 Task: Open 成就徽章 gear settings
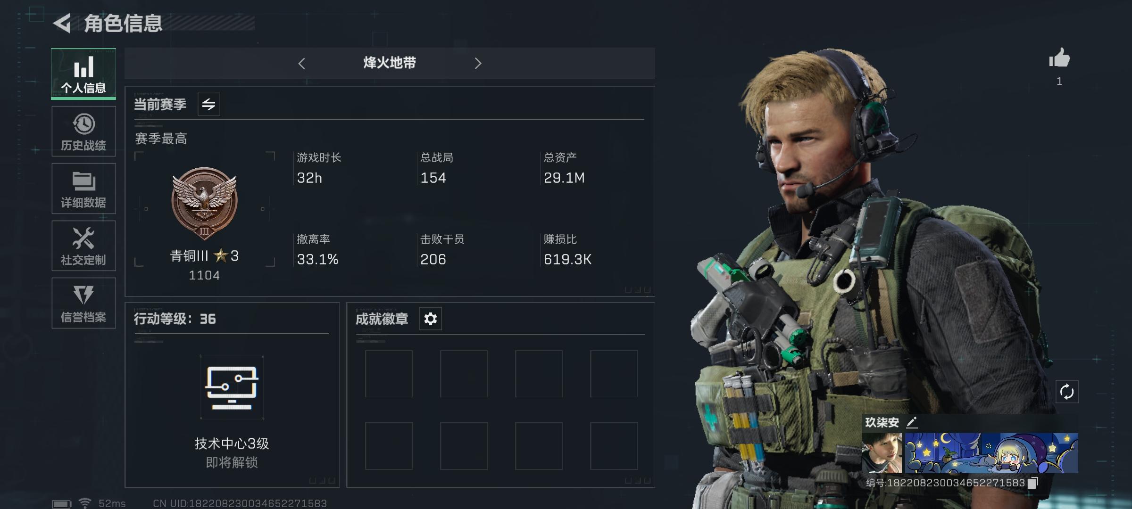click(x=430, y=319)
